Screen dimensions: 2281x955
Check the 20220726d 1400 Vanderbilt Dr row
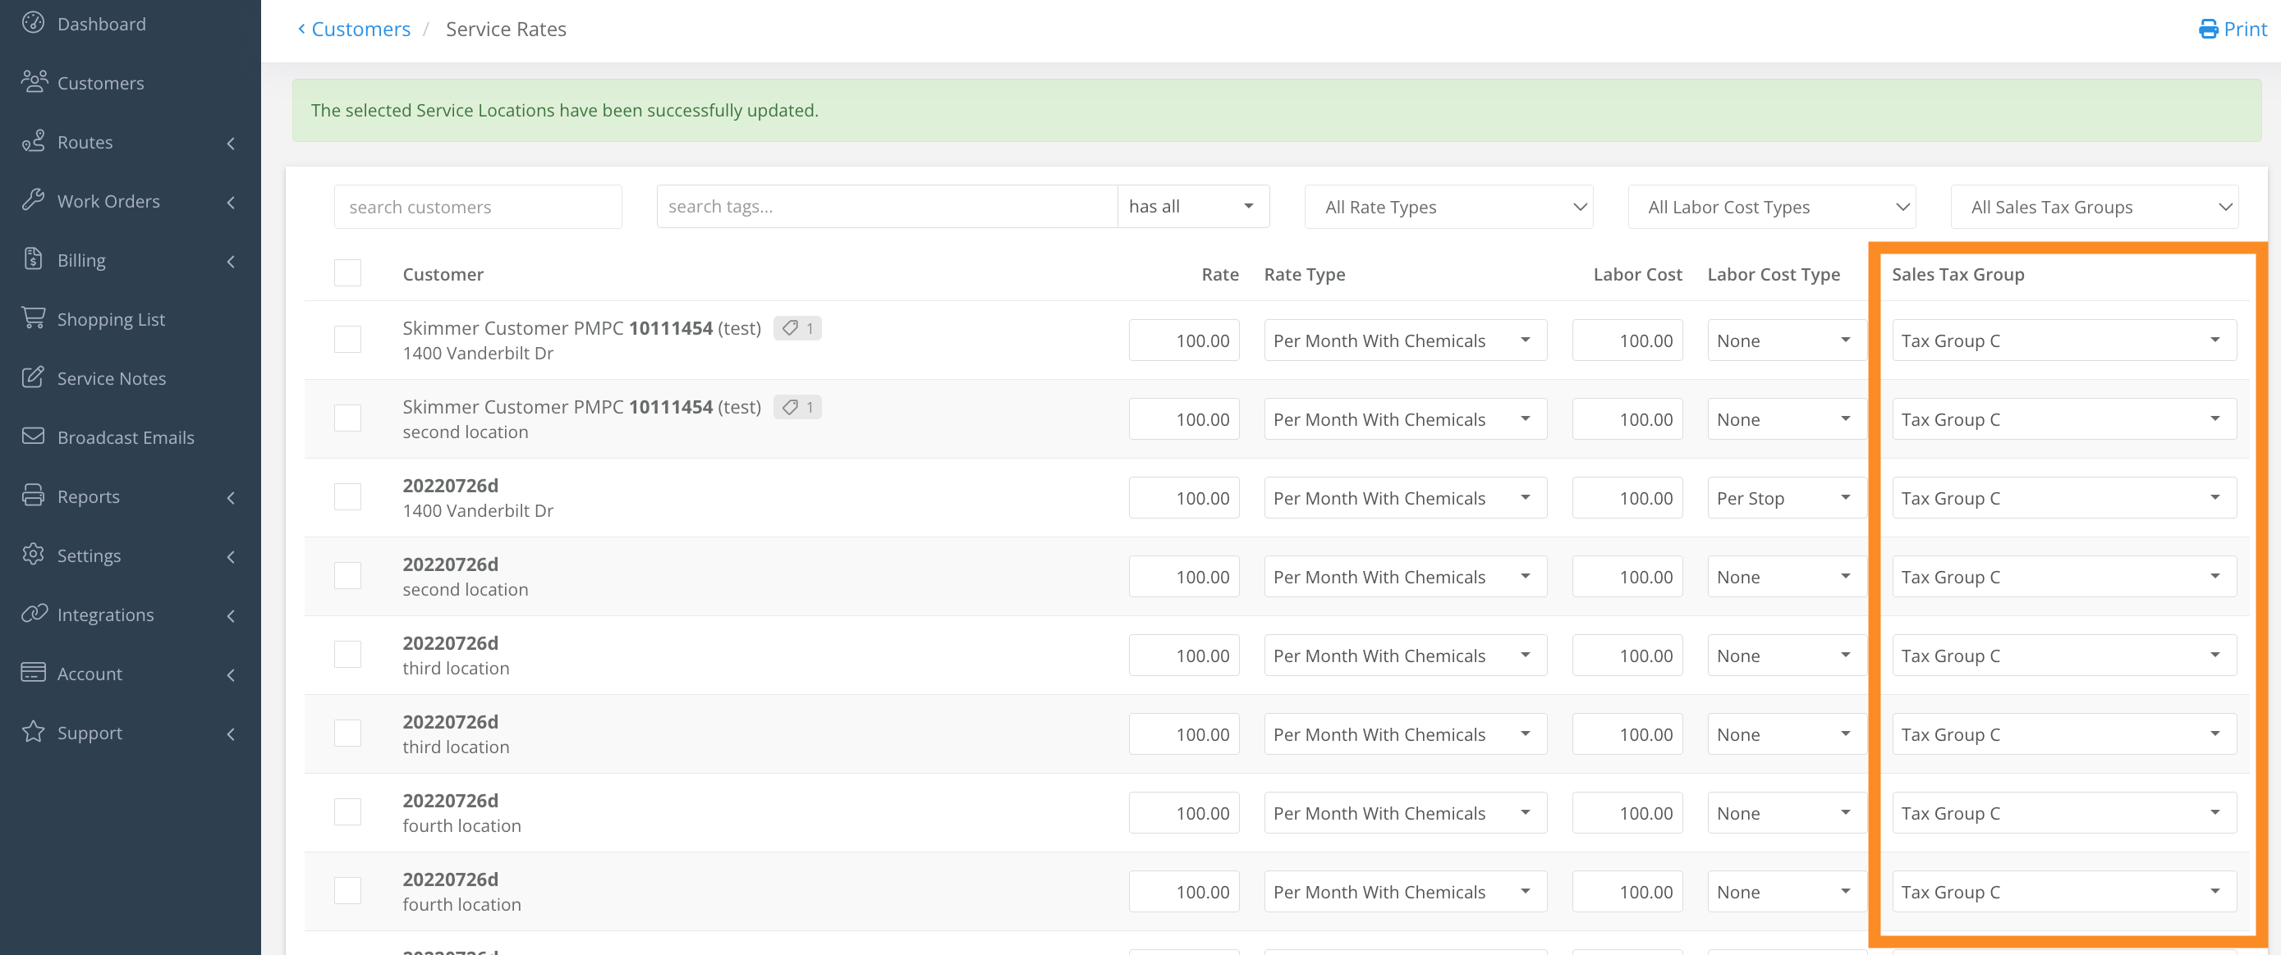point(347,497)
